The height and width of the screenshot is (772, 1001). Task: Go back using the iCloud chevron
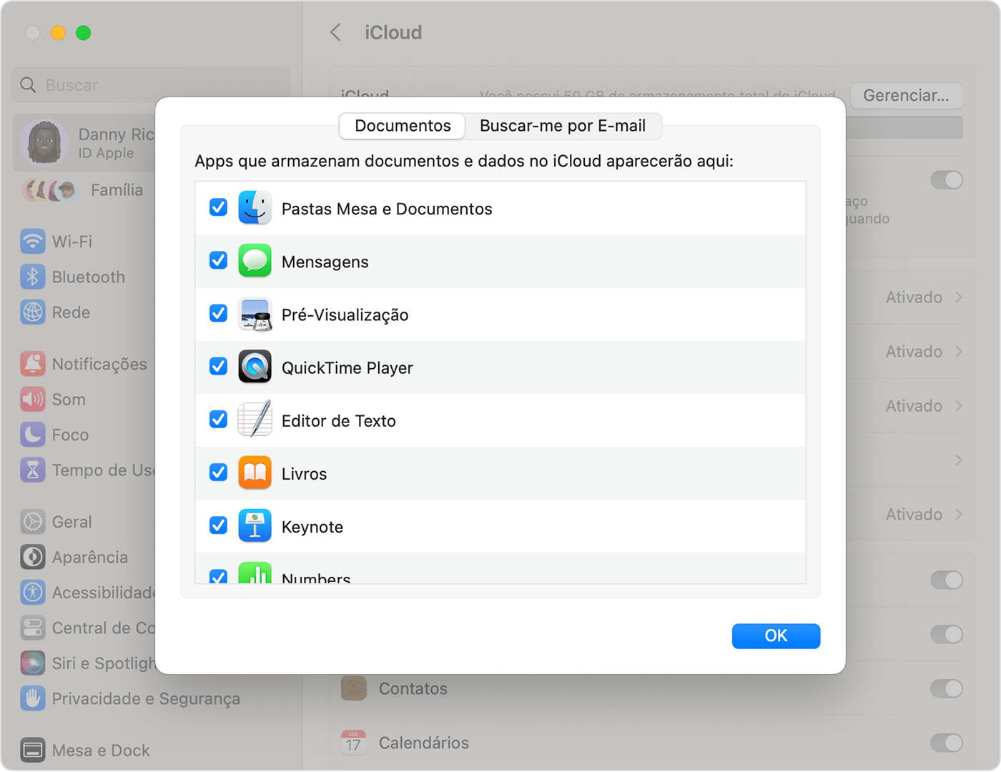[x=335, y=33]
